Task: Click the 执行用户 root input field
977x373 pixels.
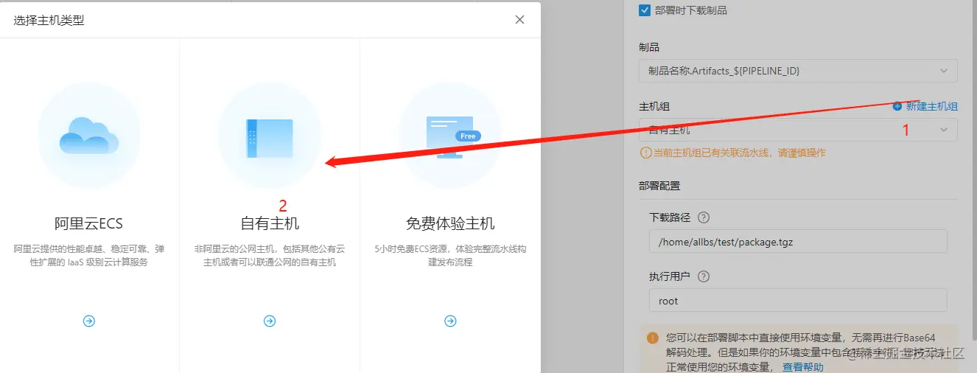Action: pyautogui.click(x=798, y=301)
